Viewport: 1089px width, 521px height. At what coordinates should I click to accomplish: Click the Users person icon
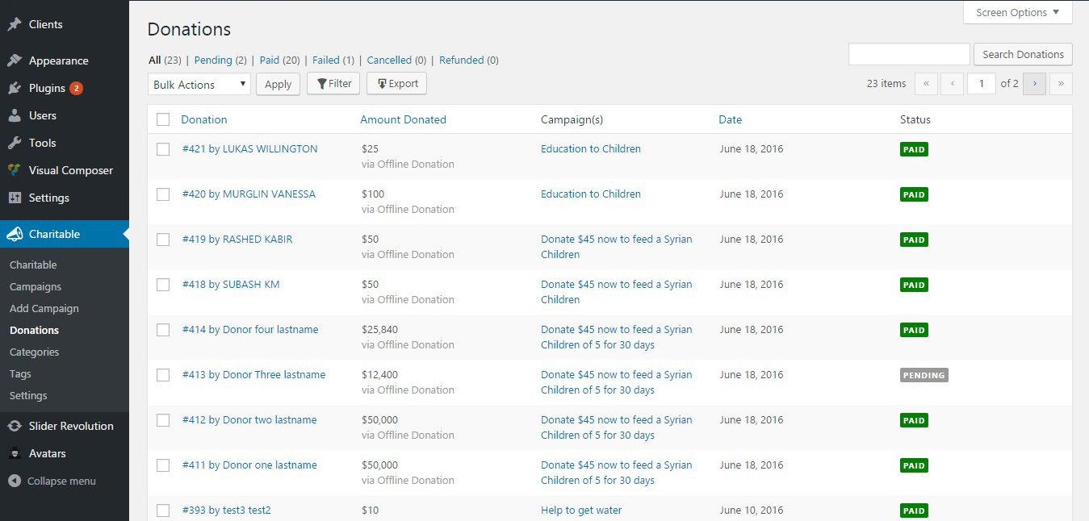[x=15, y=115]
